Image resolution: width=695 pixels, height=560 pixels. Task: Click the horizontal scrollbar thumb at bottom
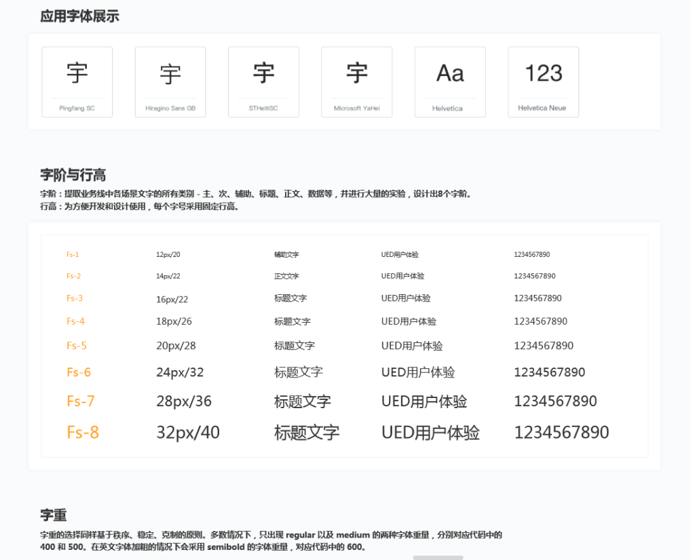[x=438, y=558]
